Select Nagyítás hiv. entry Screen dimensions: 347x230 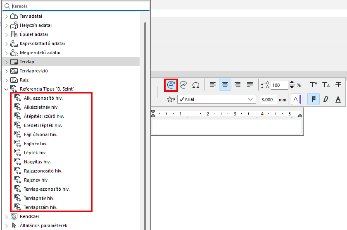(37, 162)
